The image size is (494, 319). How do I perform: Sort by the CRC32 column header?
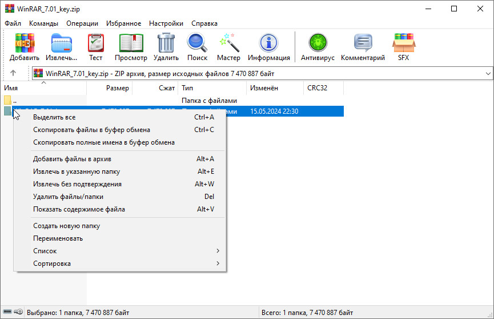pos(323,88)
